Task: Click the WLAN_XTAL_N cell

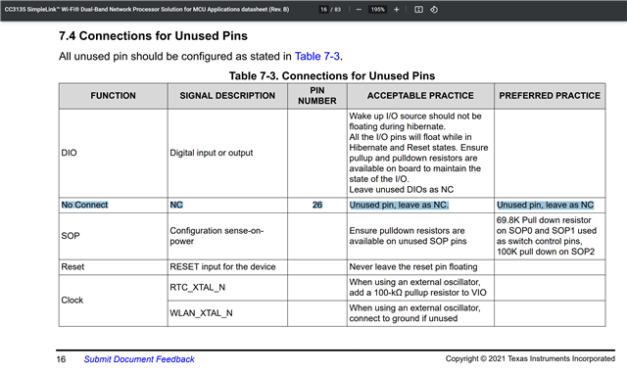Action: click(227, 313)
